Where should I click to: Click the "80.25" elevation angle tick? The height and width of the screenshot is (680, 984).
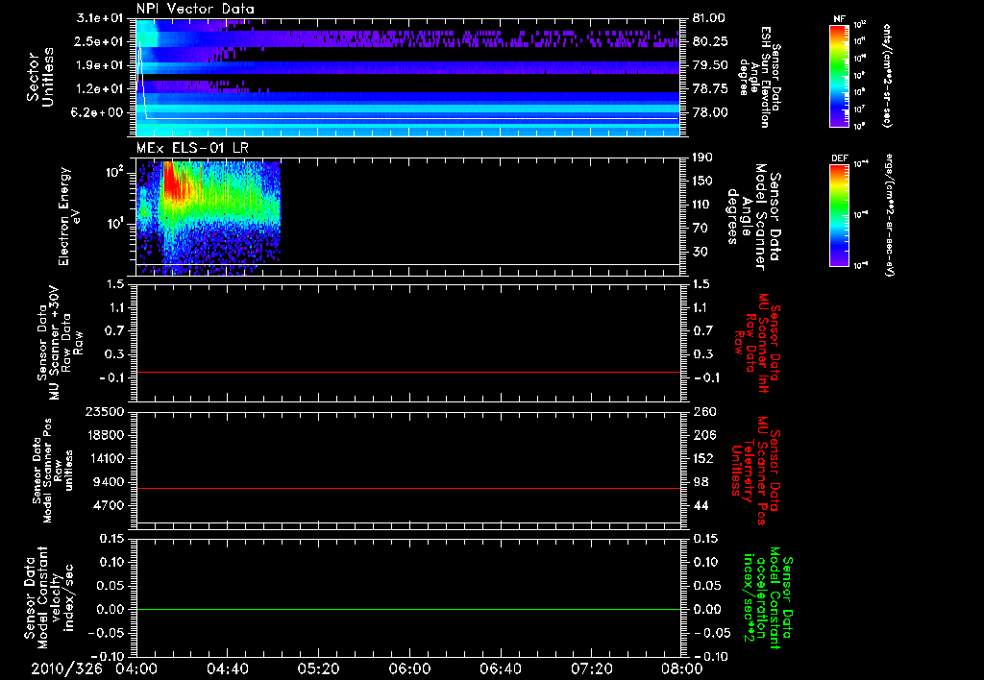[710, 41]
